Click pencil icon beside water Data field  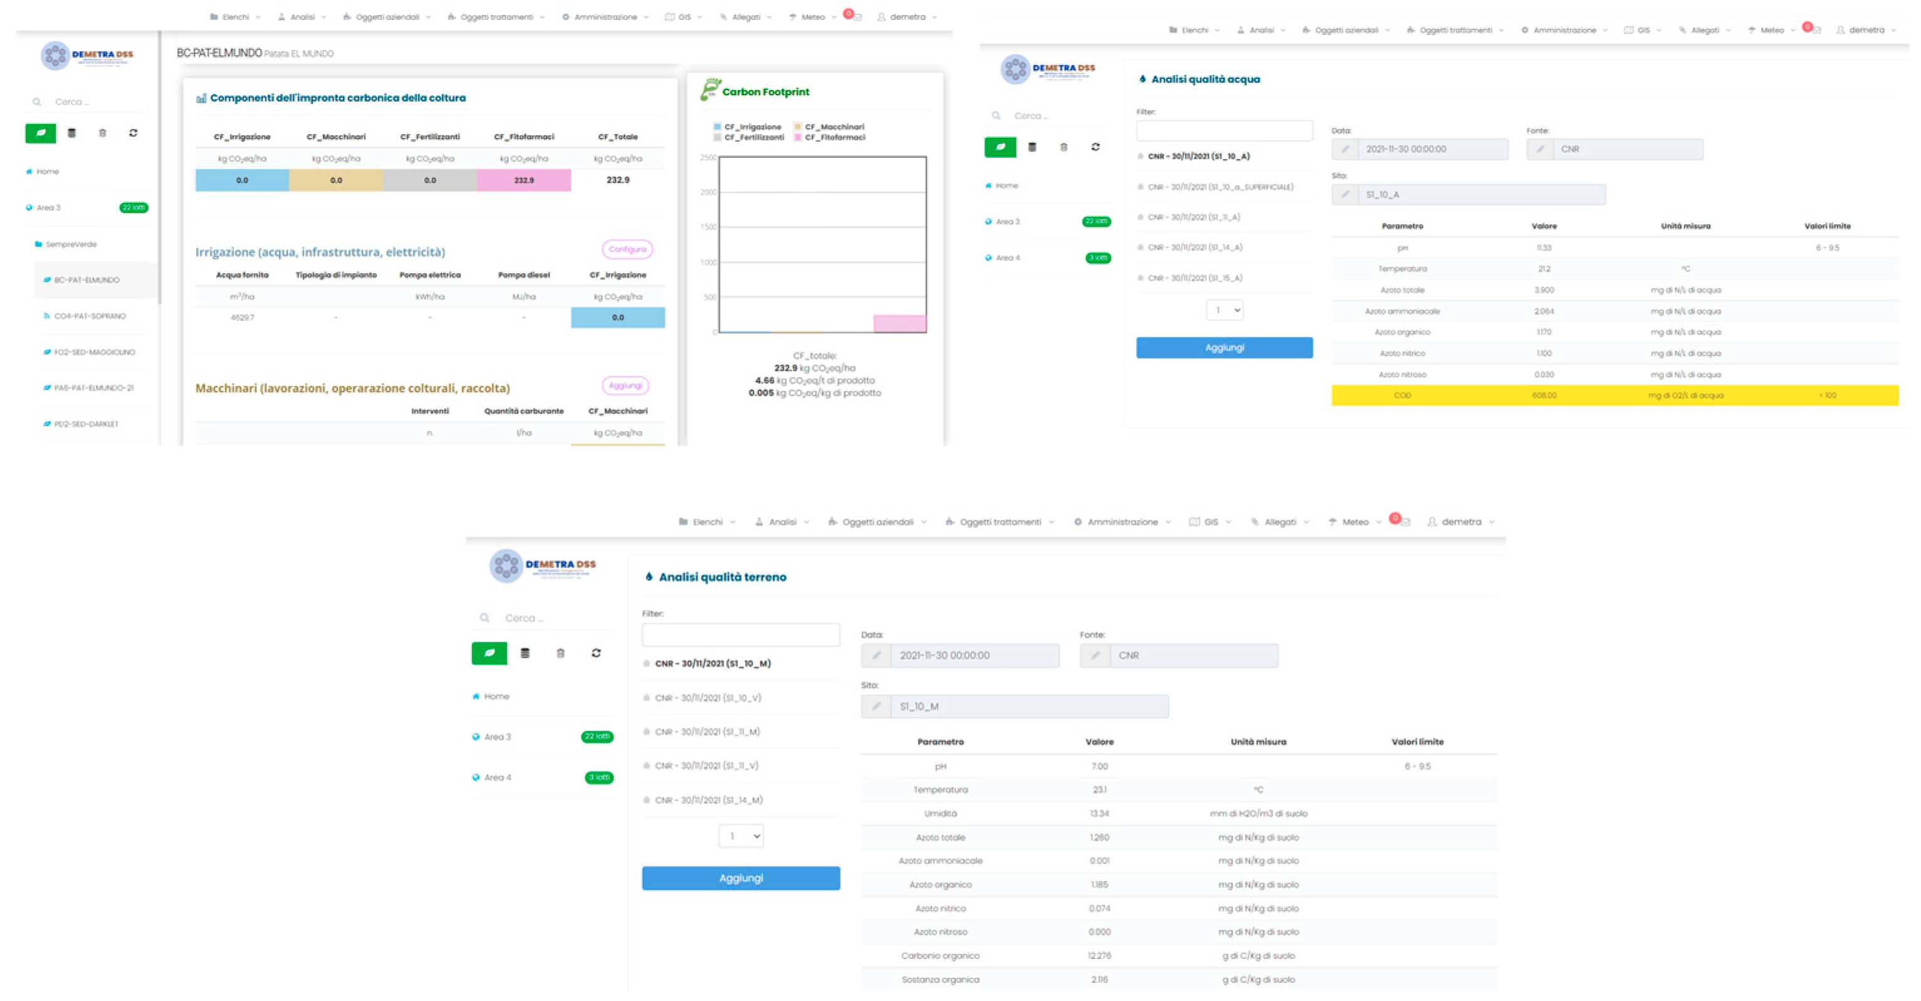click(1345, 149)
